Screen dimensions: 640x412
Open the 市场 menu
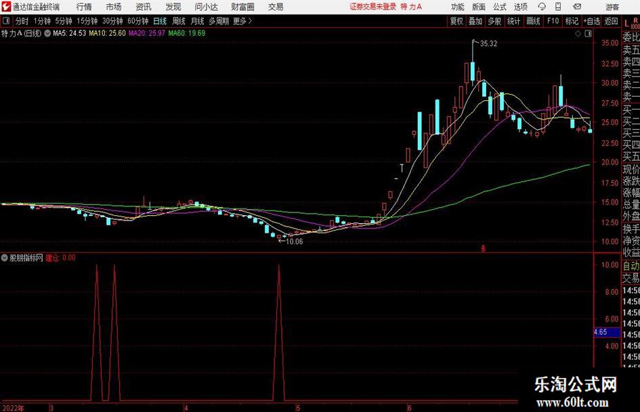coord(114,7)
